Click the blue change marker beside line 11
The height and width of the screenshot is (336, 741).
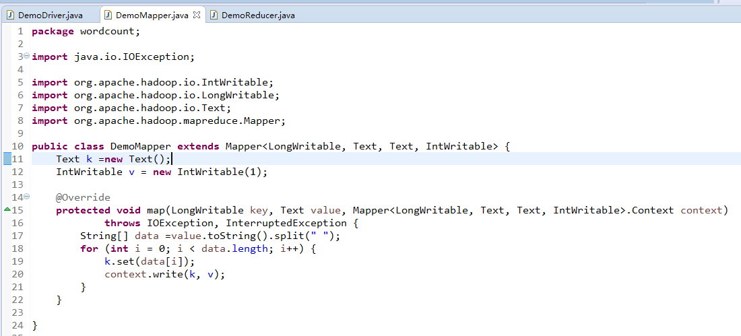click(x=7, y=159)
